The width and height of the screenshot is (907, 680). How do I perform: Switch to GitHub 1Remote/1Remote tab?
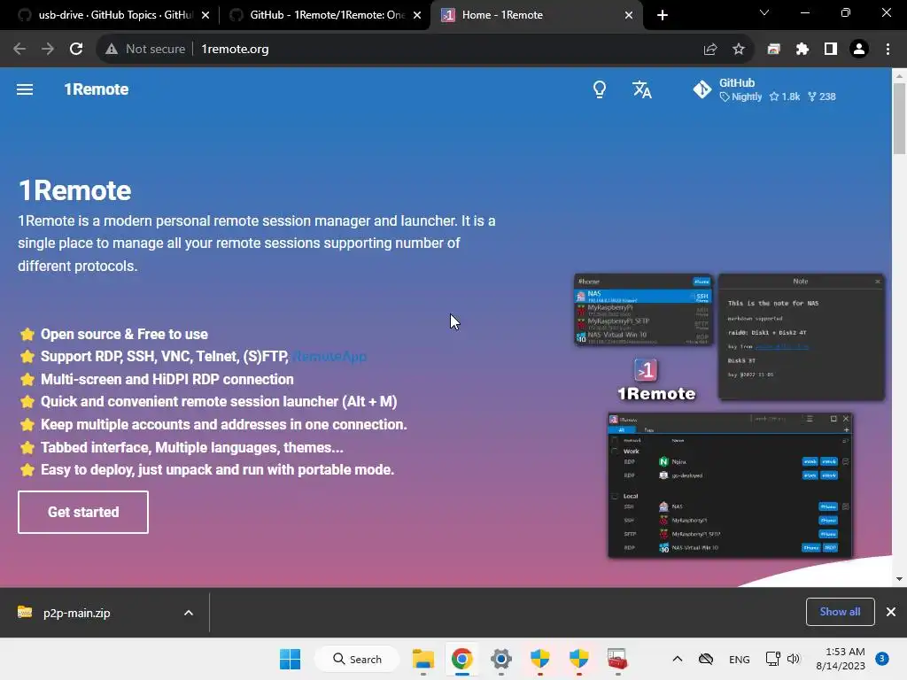tap(326, 15)
